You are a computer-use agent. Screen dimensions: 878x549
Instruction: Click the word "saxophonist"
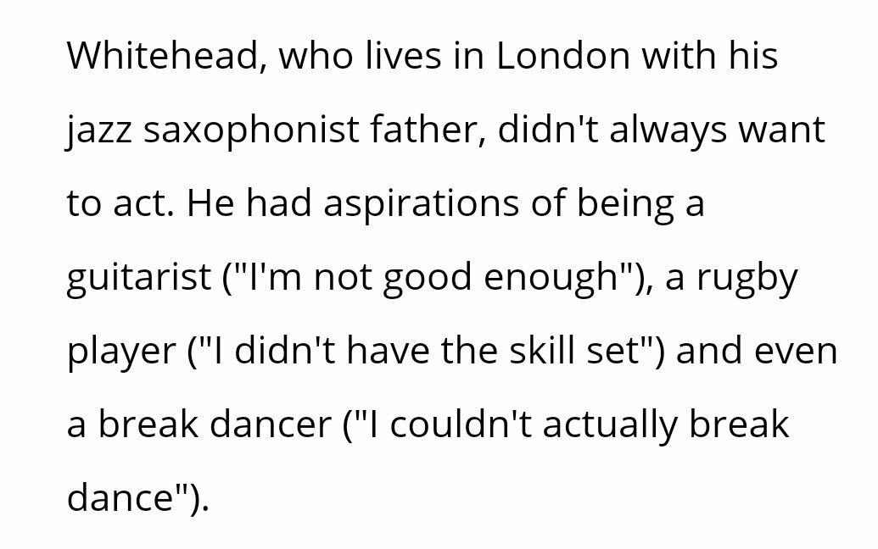pyautogui.click(x=251, y=130)
